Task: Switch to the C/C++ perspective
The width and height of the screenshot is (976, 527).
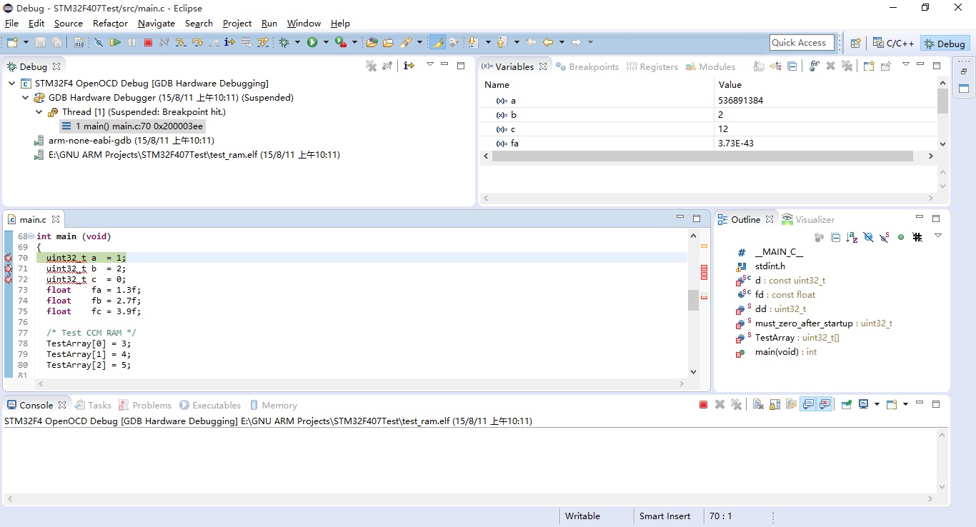Action: coord(893,44)
